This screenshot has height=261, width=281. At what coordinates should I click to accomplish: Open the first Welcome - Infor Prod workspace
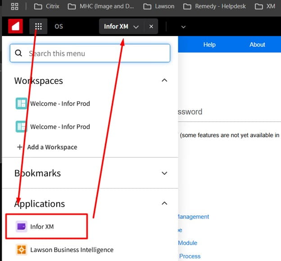tap(59, 103)
